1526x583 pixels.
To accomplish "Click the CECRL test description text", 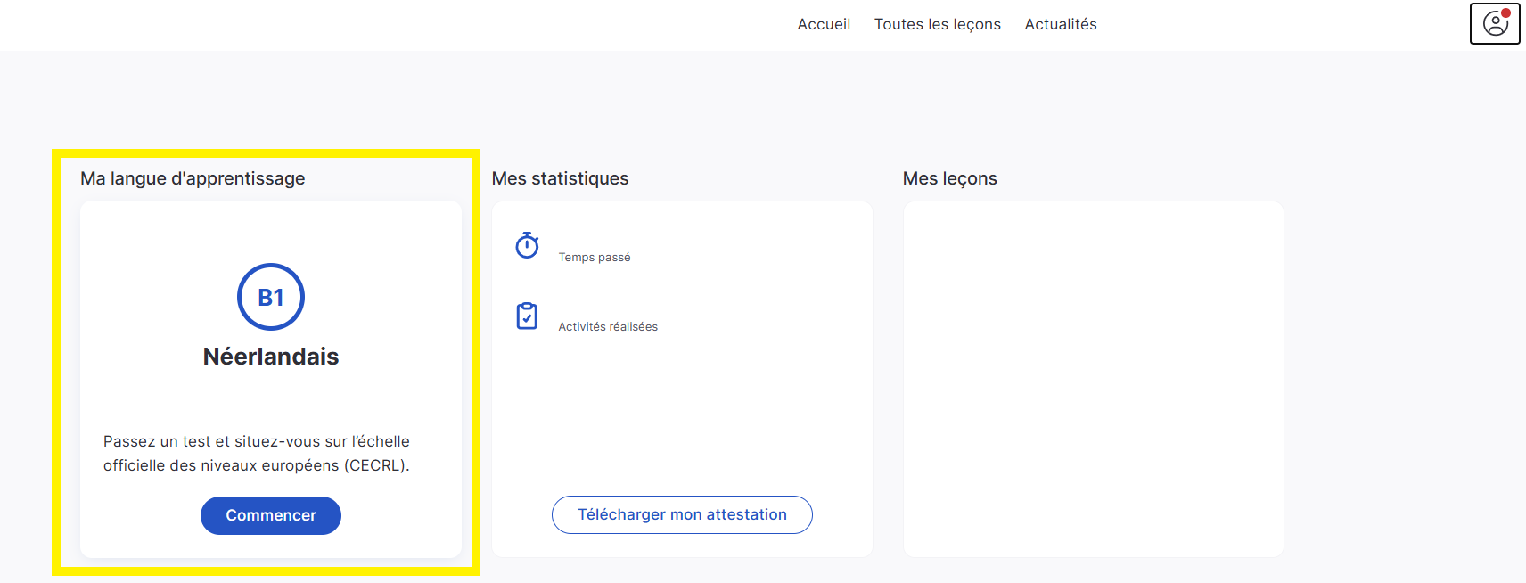I will coord(257,453).
